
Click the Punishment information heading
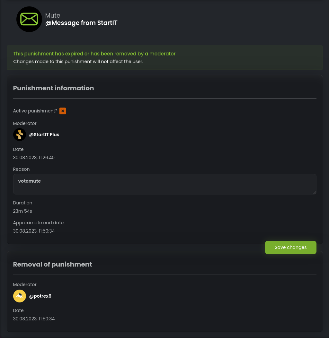(x=53, y=88)
